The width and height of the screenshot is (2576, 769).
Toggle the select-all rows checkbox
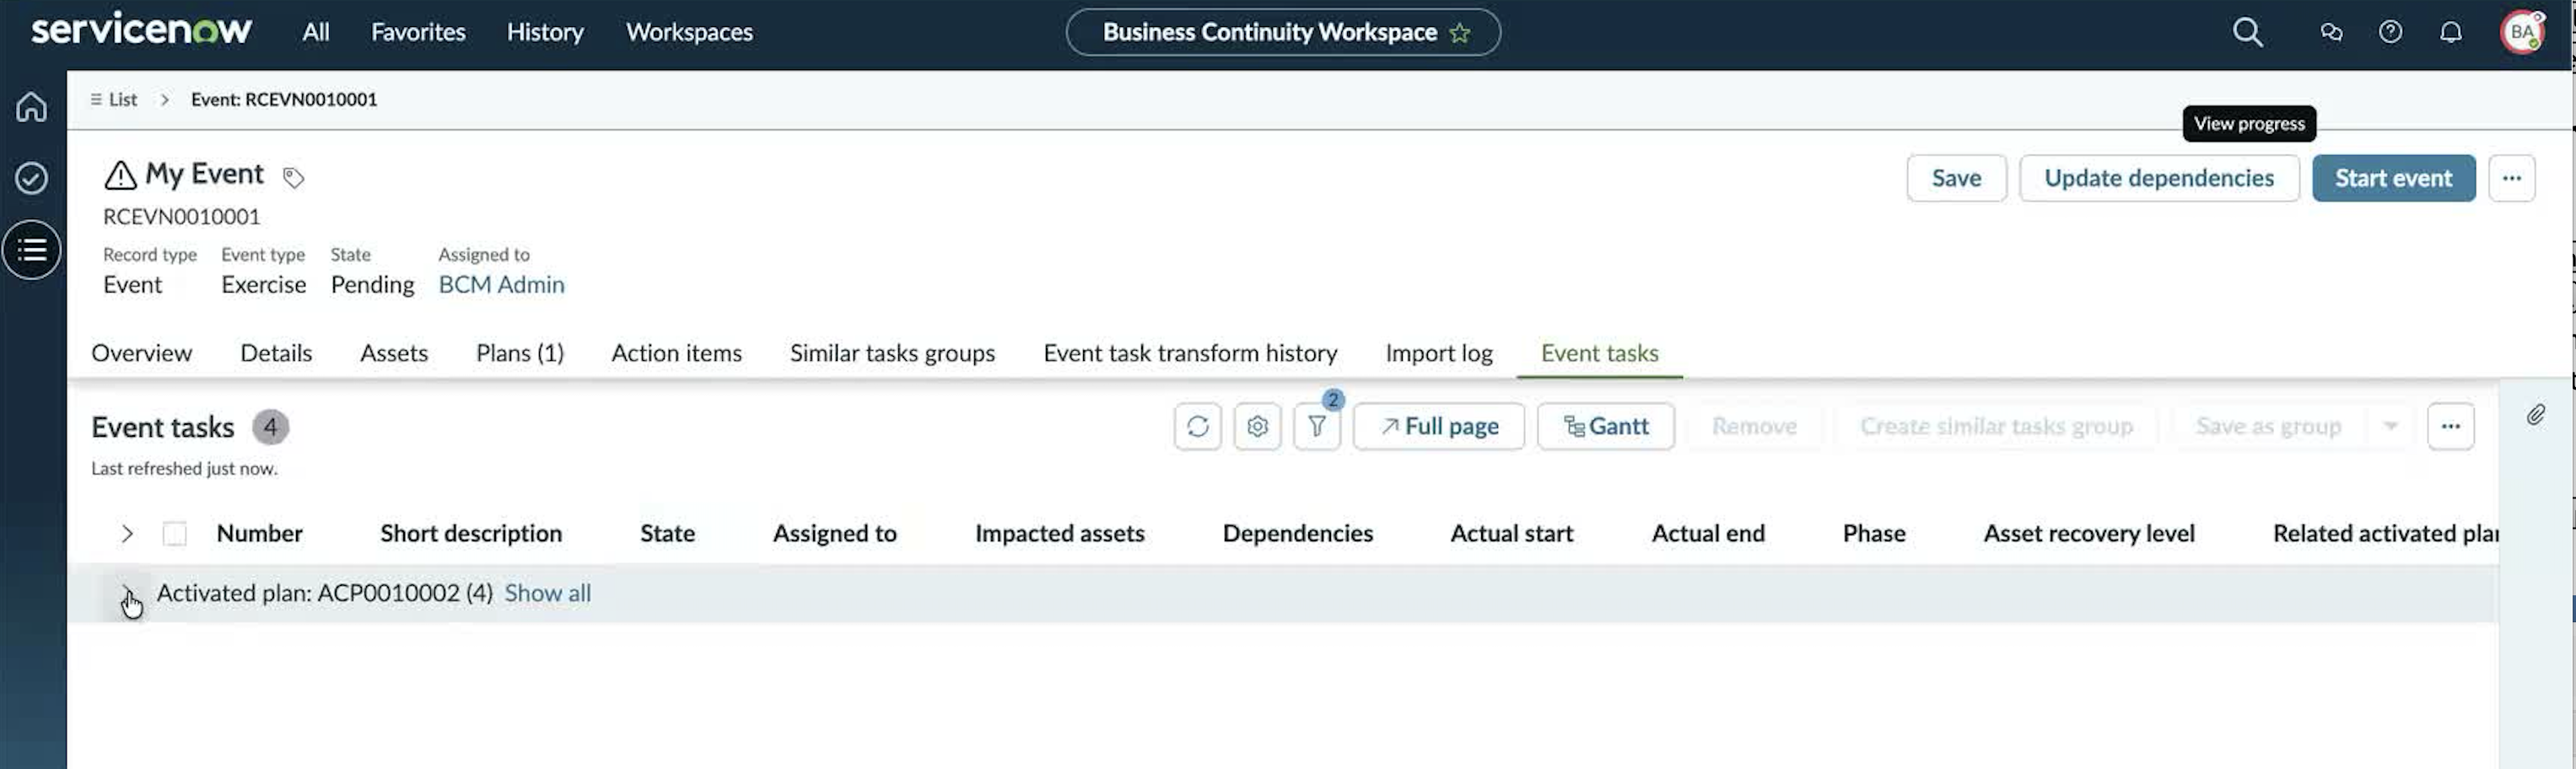coord(175,534)
